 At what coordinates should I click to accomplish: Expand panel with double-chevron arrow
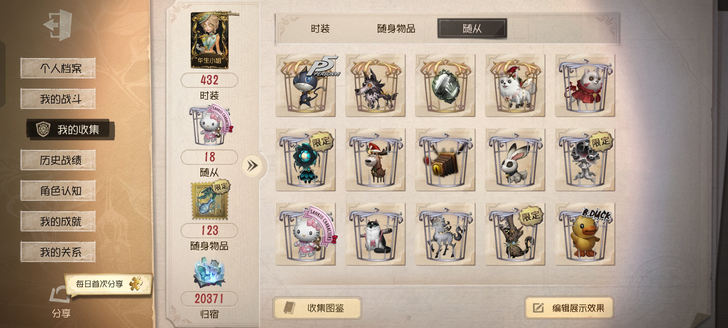click(252, 166)
